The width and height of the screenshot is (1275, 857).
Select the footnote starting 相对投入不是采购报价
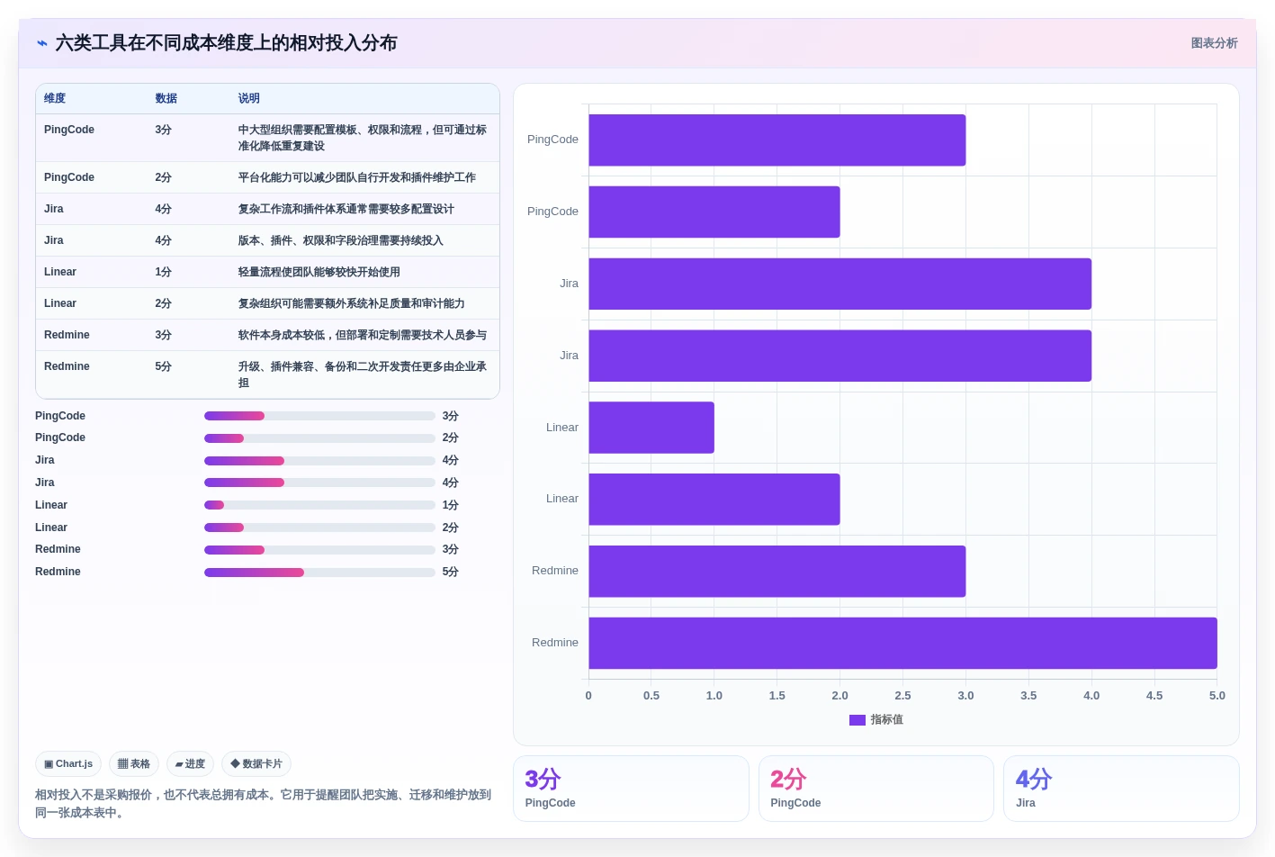pos(264,804)
